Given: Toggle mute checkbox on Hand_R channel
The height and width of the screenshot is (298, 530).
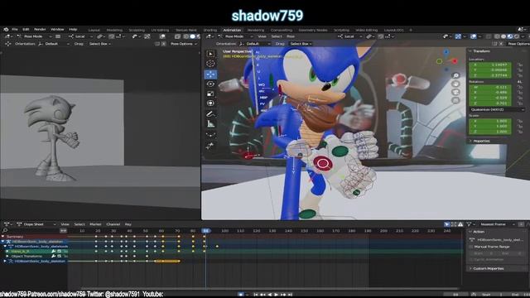Looking at the screenshot, I should click(59, 252).
